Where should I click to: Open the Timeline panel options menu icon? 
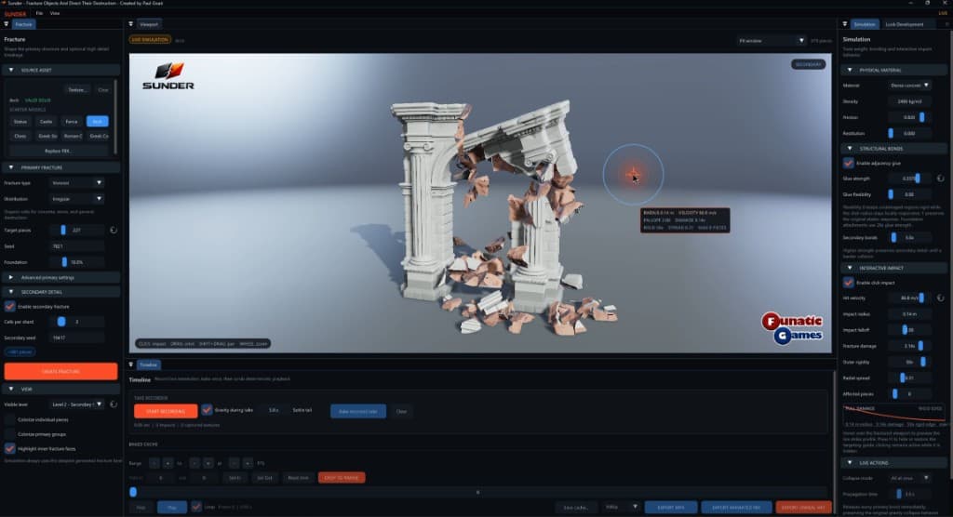pos(130,365)
